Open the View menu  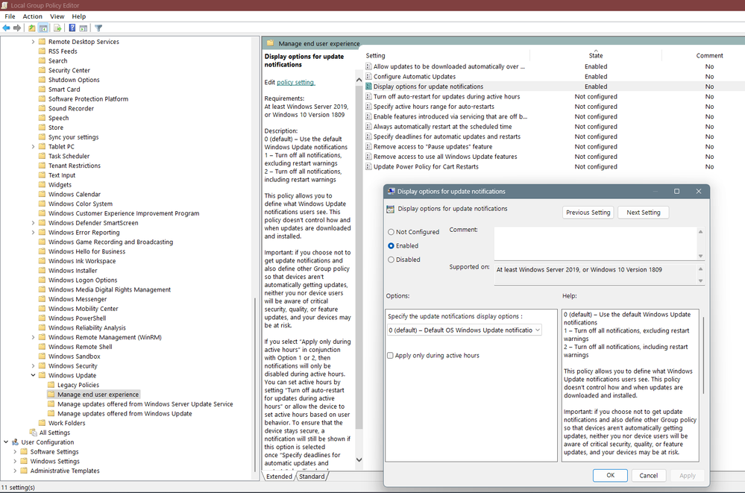click(57, 16)
